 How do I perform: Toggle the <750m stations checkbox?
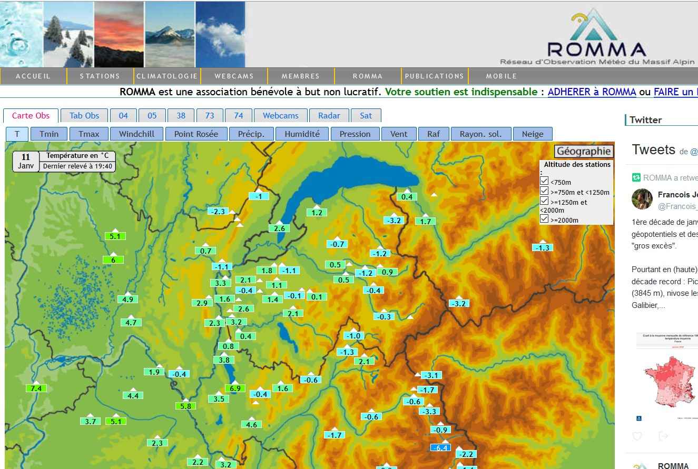pos(544,181)
